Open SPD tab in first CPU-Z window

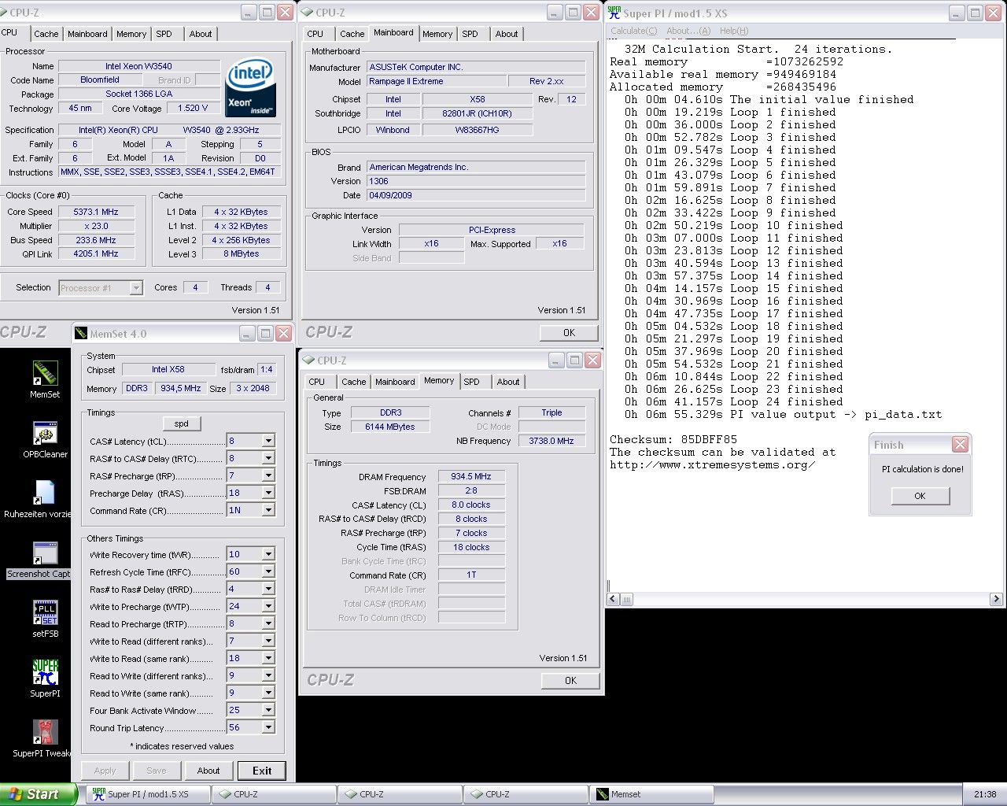click(164, 34)
